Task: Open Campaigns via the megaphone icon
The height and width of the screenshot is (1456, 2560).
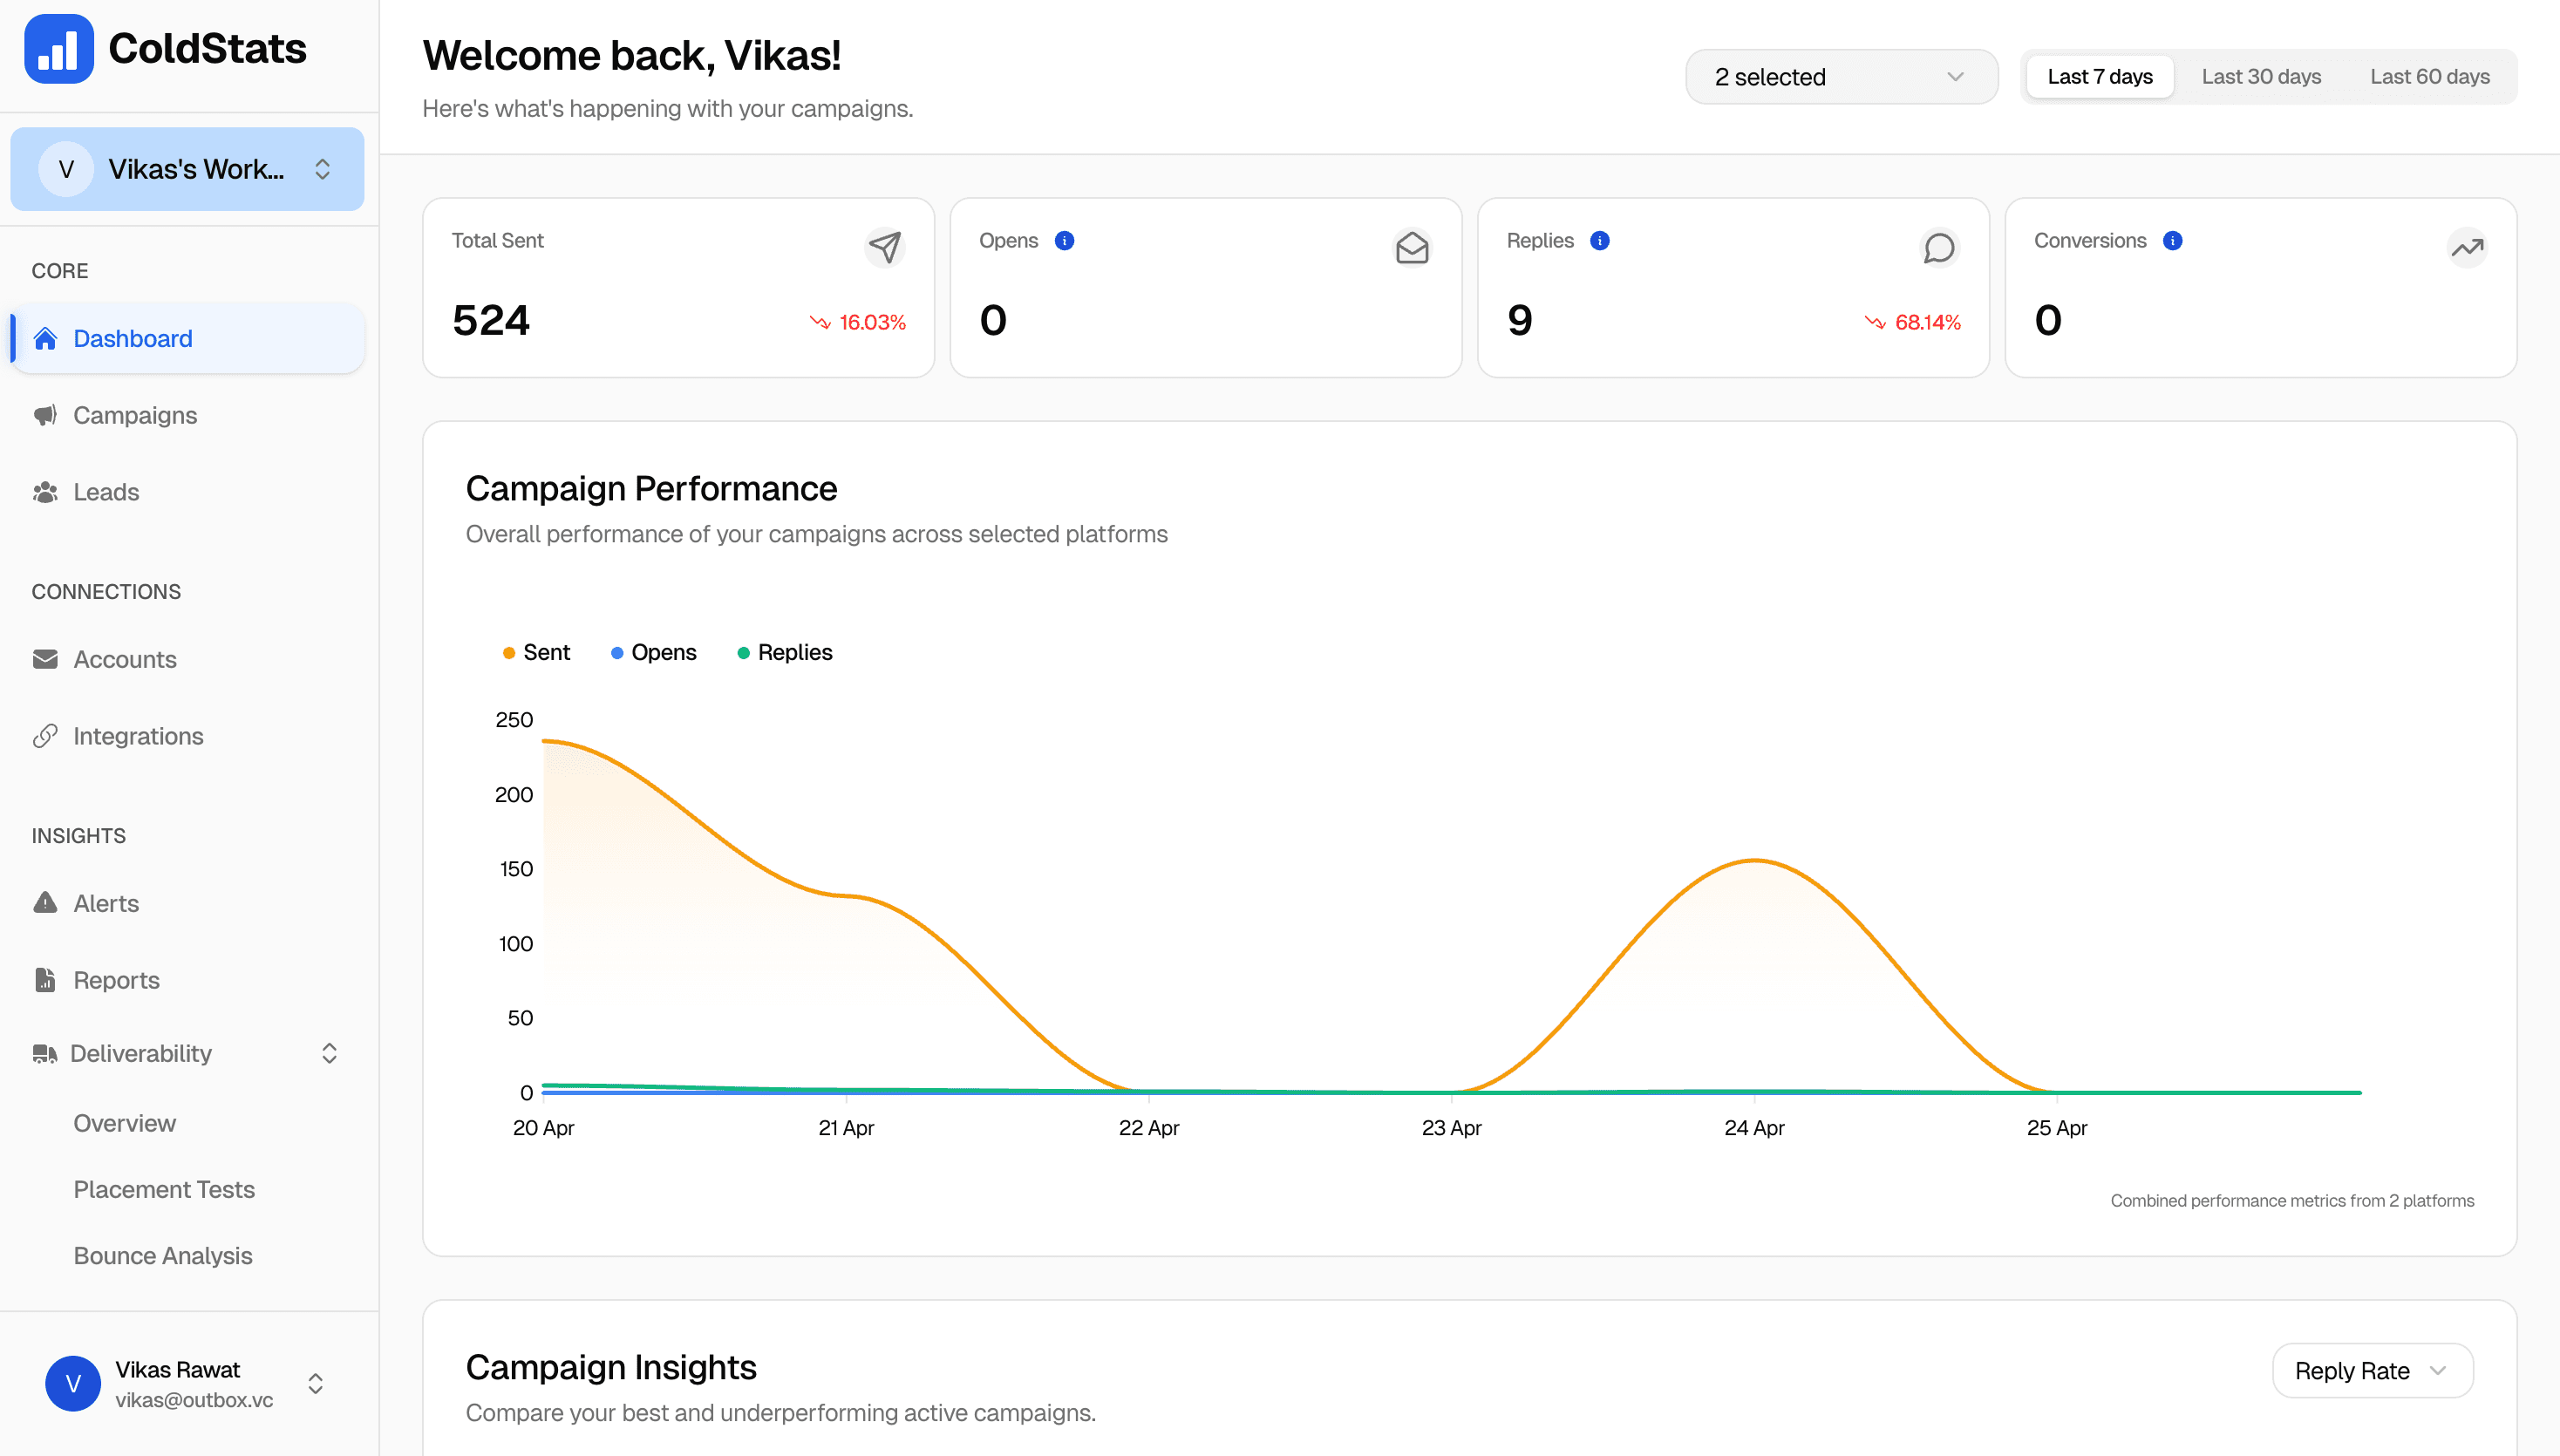Action: (x=45, y=415)
